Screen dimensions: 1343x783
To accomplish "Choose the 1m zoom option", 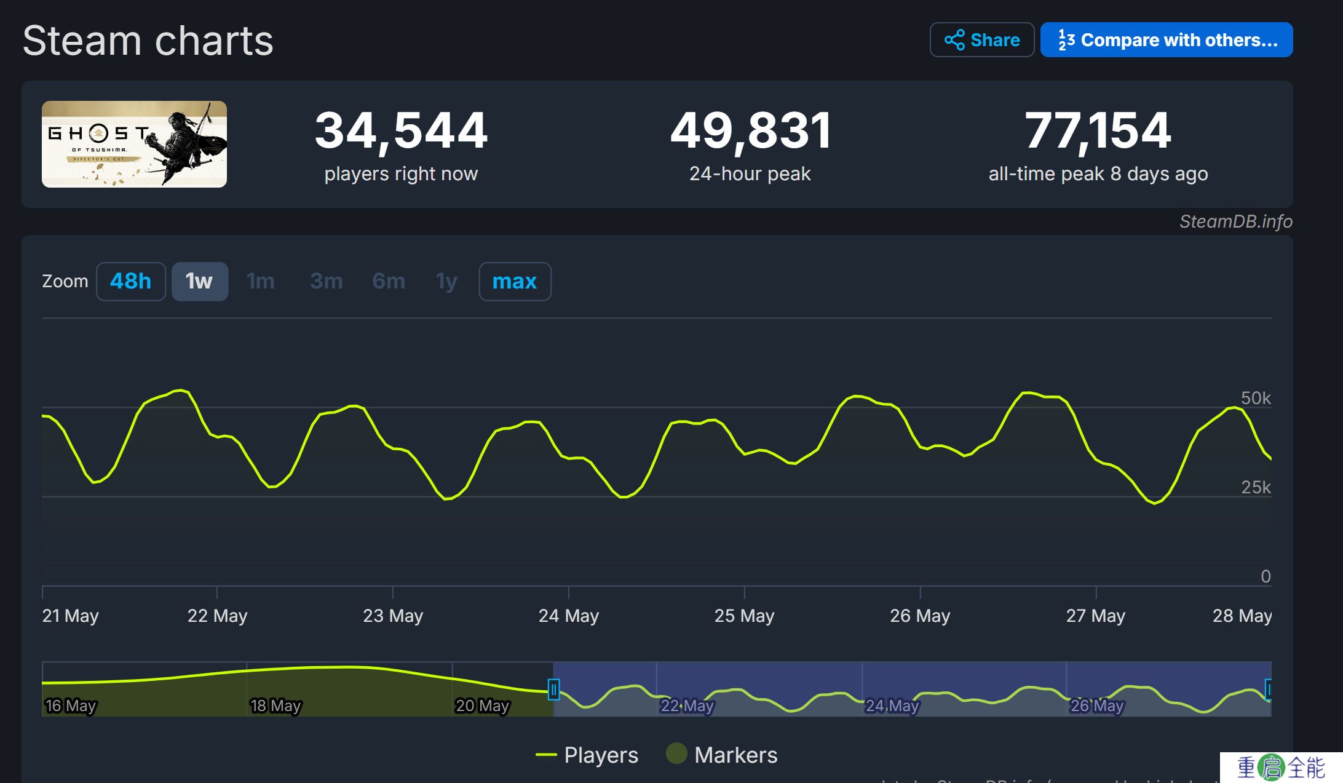I will [261, 282].
